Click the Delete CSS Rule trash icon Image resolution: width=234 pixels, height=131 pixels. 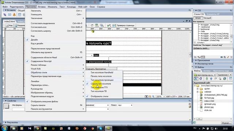tap(231, 57)
